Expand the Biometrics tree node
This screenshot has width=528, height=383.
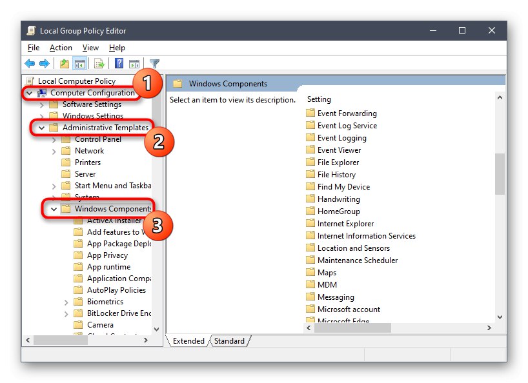coord(66,302)
